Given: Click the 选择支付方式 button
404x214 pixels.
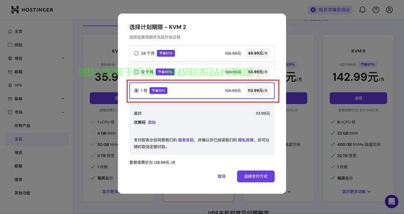Looking at the screenshot, I should click(x=255, y=176).
